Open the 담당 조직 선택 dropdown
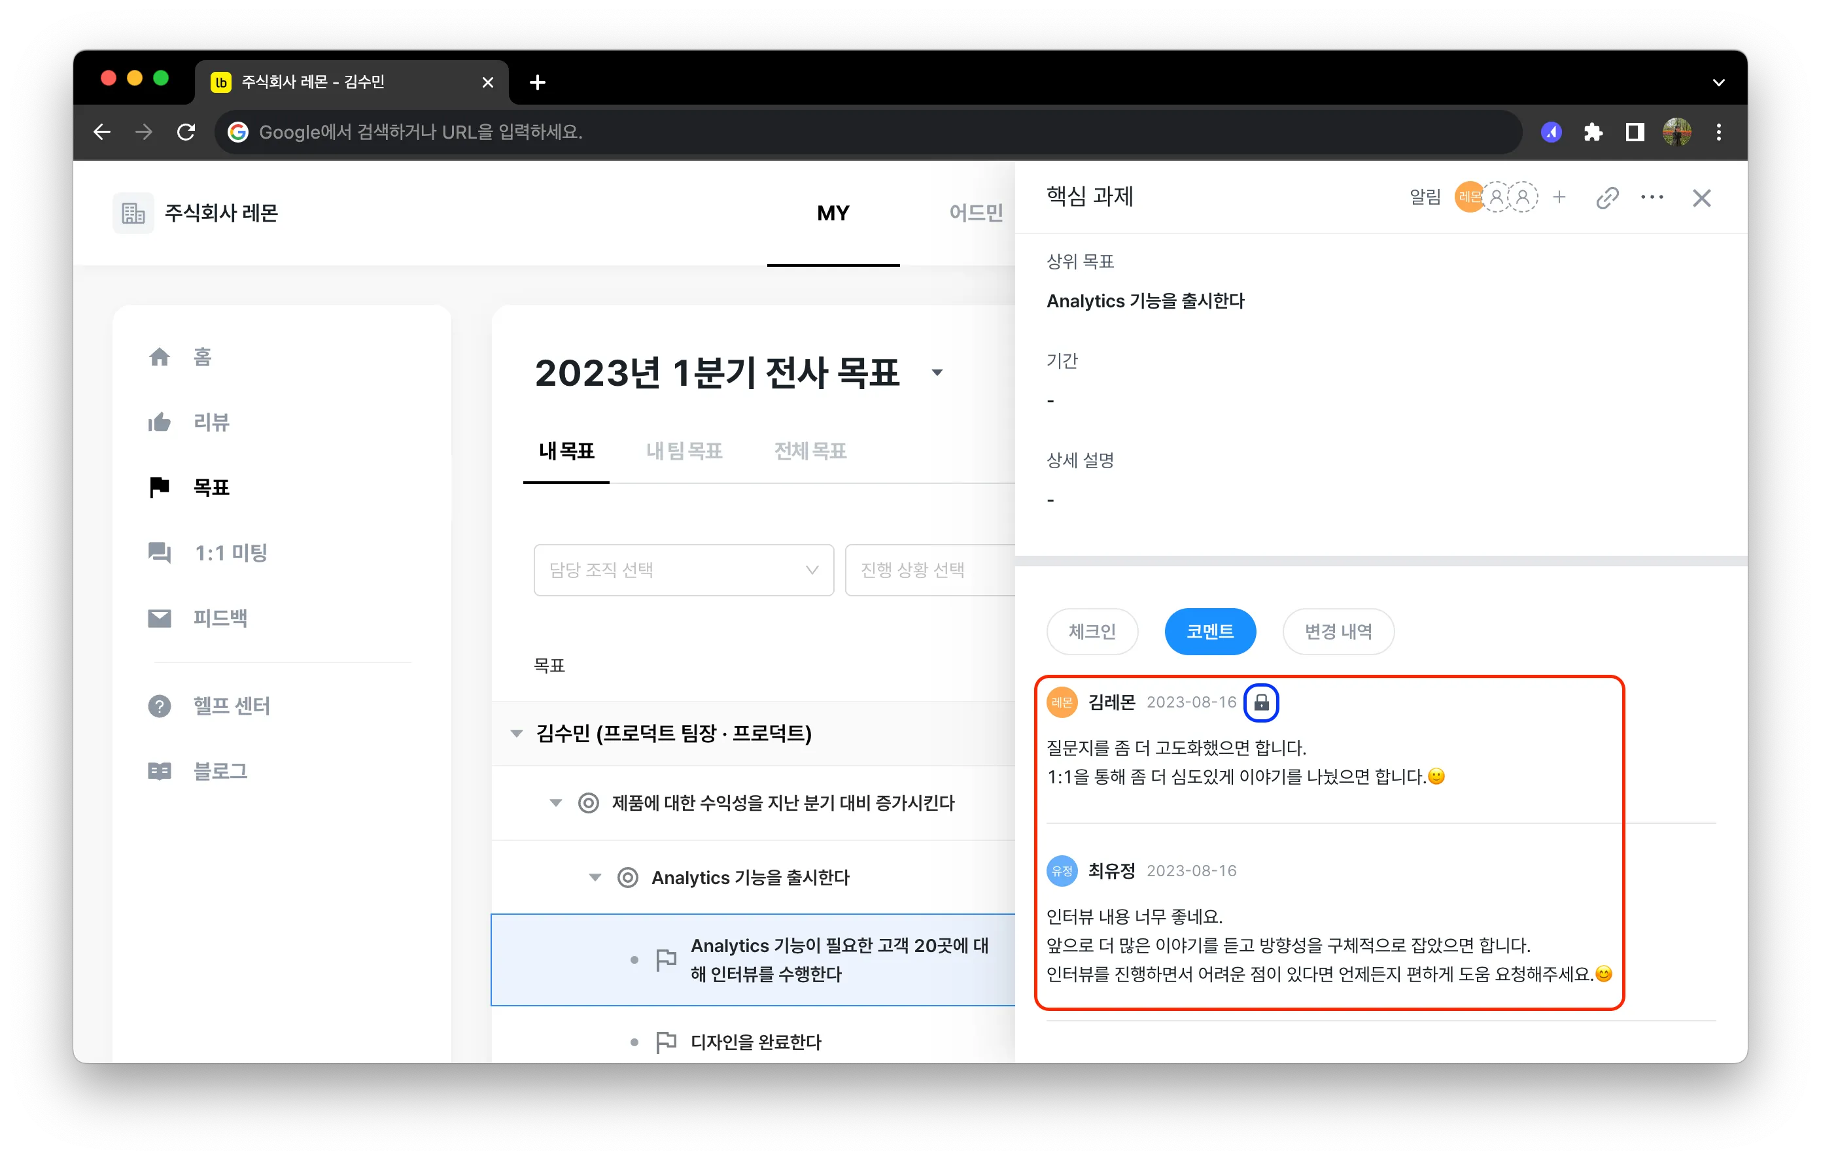 click(x=684, y=570)
